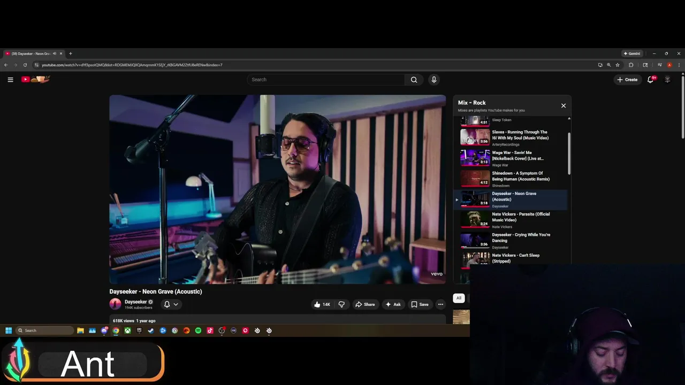Reload the page in Chrome
Viewport: 685px width, 385px height.
pyautogui.click(x=25, y=65)
